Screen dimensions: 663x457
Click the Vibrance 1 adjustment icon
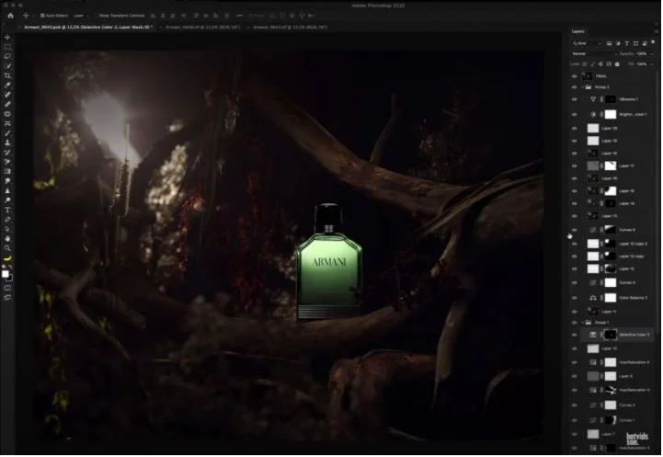(593, 99)
